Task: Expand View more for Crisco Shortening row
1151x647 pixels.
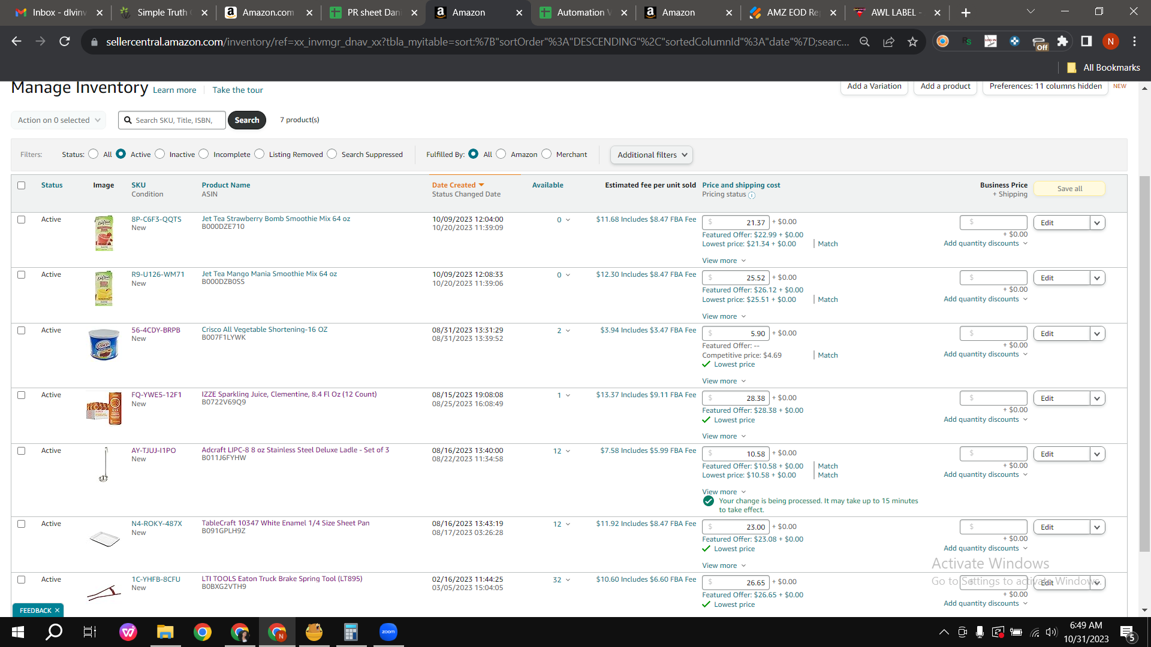Action: [724, 381]
